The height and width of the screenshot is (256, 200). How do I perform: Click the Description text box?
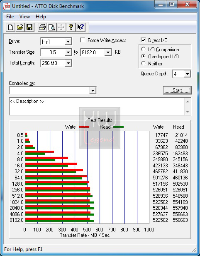(97, 107)
